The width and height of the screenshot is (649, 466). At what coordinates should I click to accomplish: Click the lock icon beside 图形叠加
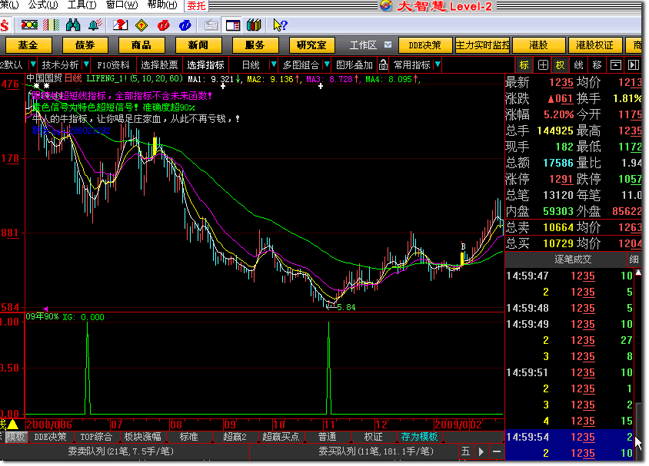383,64
